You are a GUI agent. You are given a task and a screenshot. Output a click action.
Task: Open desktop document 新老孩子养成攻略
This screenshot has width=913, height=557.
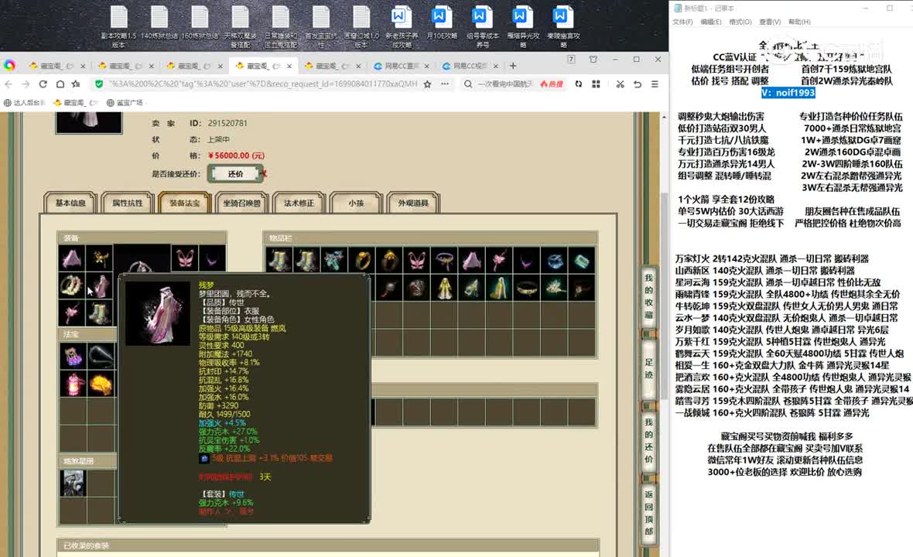(x=402, y=26)
